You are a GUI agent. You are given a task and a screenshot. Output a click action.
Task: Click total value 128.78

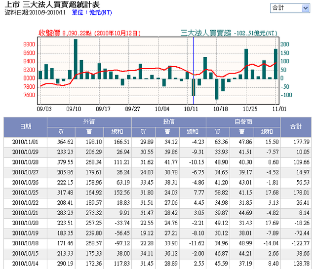pyautogui.click(x=302, y=264)
